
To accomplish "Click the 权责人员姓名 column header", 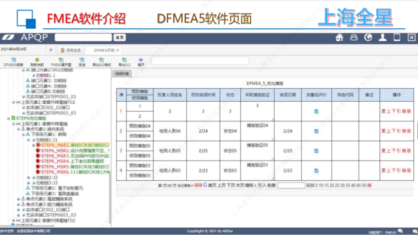I will pyautogui.click(x=170, y=95).
